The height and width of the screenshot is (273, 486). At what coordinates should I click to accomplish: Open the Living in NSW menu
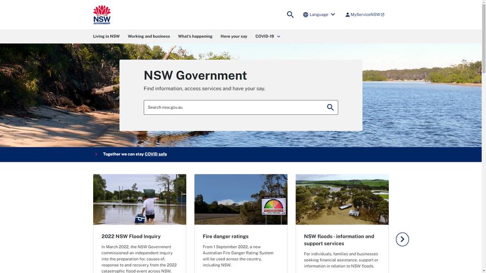(x=106, y=36)
